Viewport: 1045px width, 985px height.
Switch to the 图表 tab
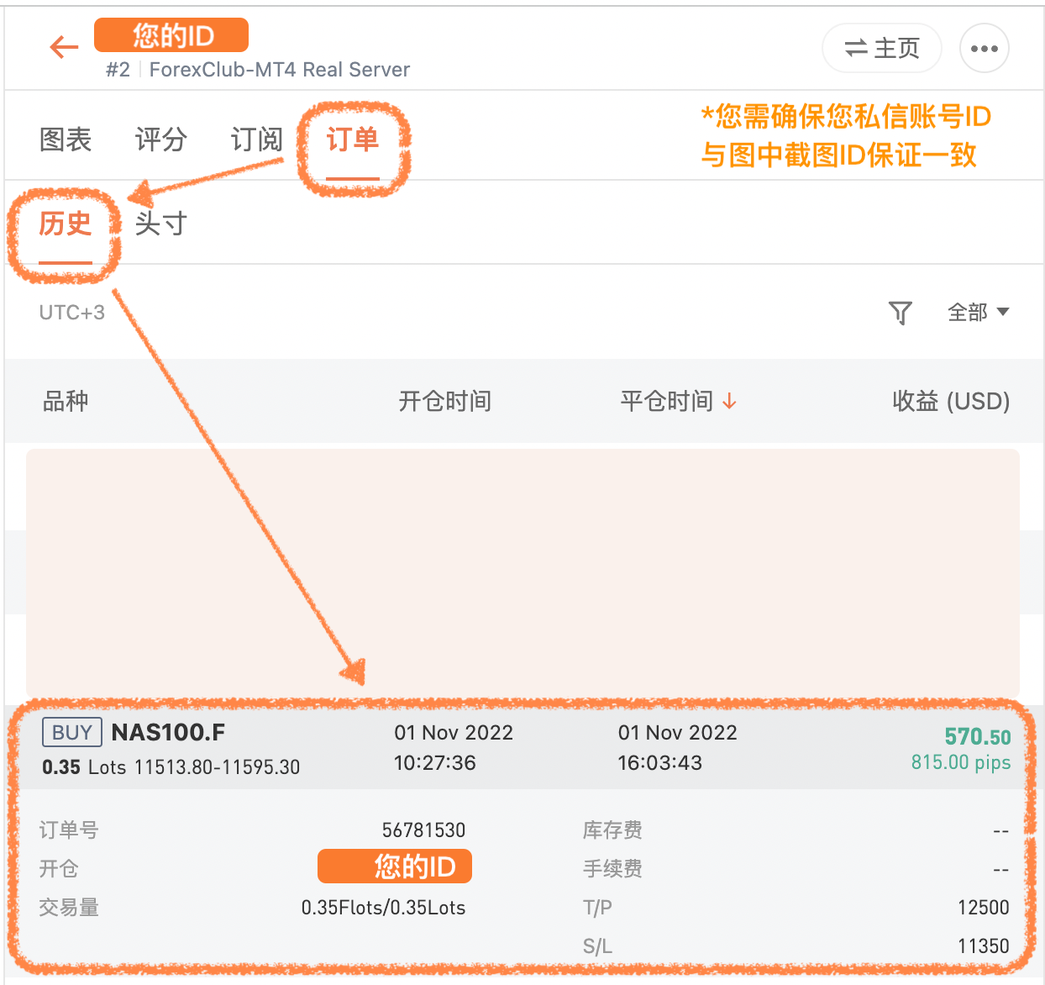[66, 140]
